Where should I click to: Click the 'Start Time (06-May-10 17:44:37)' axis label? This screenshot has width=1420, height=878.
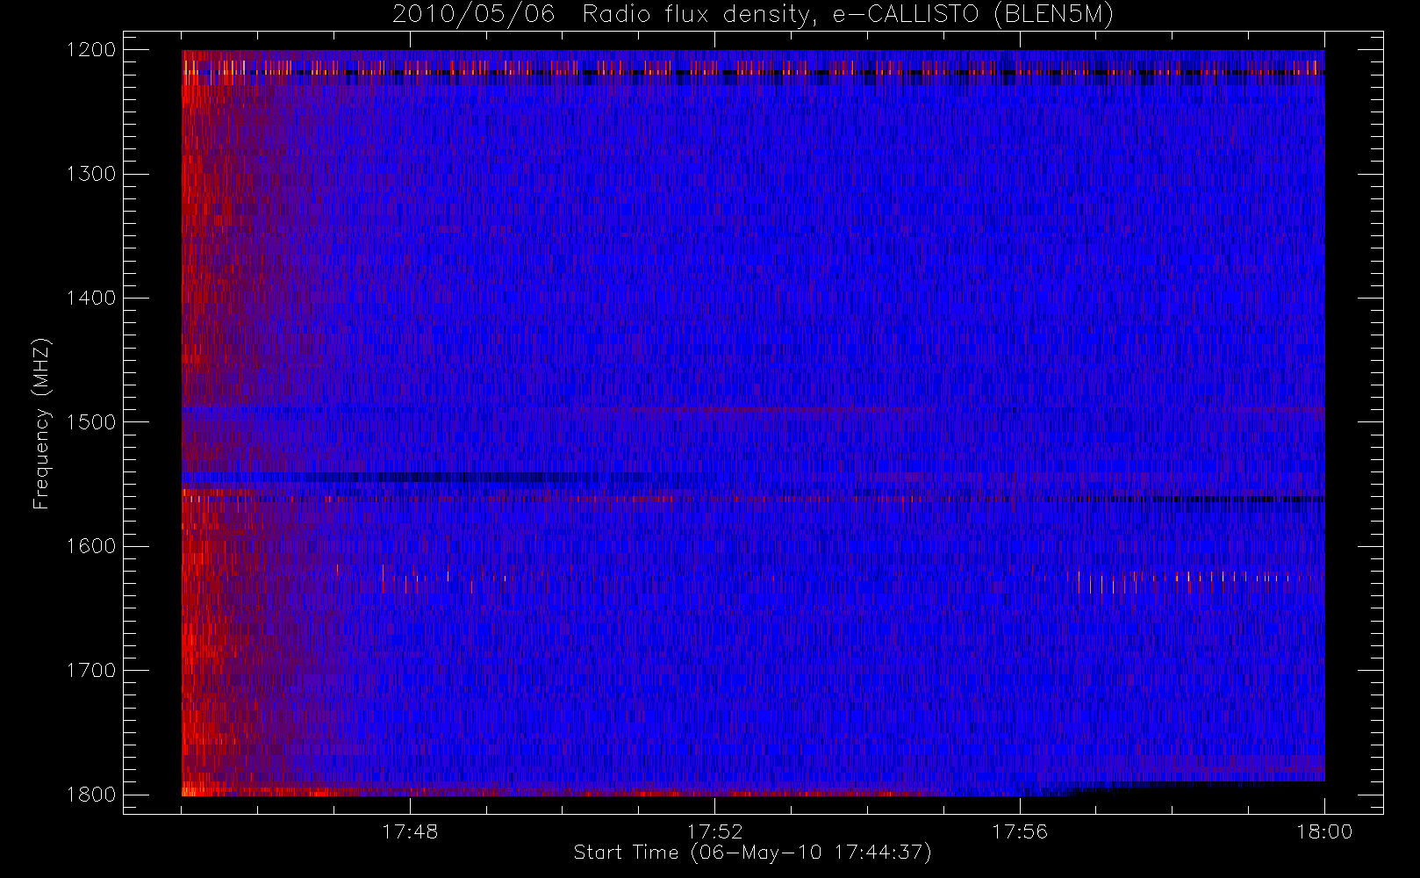coord(752,853)
